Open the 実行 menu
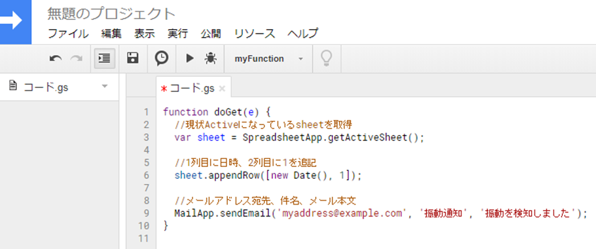Screen dimensions: 596x249 177,34
